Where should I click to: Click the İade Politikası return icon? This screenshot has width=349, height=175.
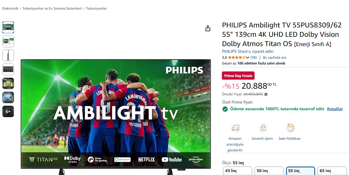[x=290, y=128]
